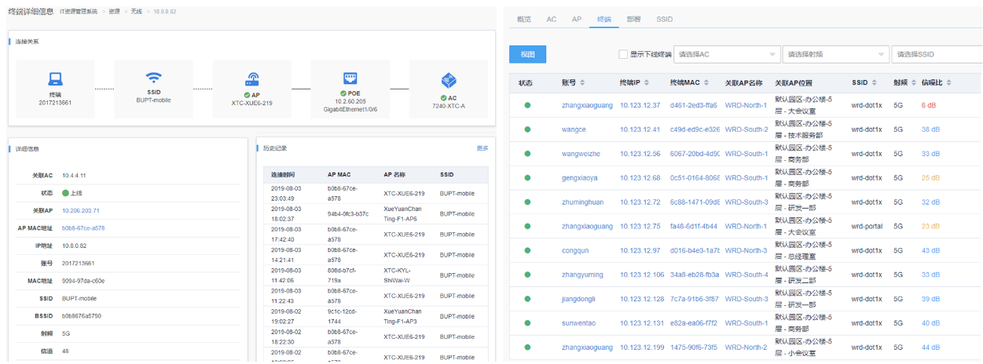This screenshot has width=983, height=364.
Task: Click MAC address value 9094-97da-c60e
Action: point(83,281)
